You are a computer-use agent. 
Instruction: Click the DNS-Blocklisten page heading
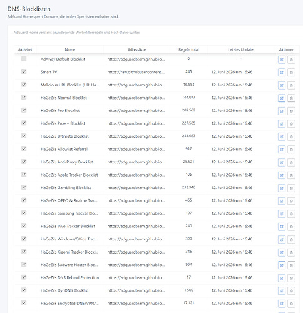pyautogui.click(x=29, y=9)
